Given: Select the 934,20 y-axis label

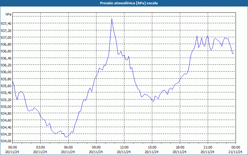Looking at the screenshot, I should tap(6, 134).
